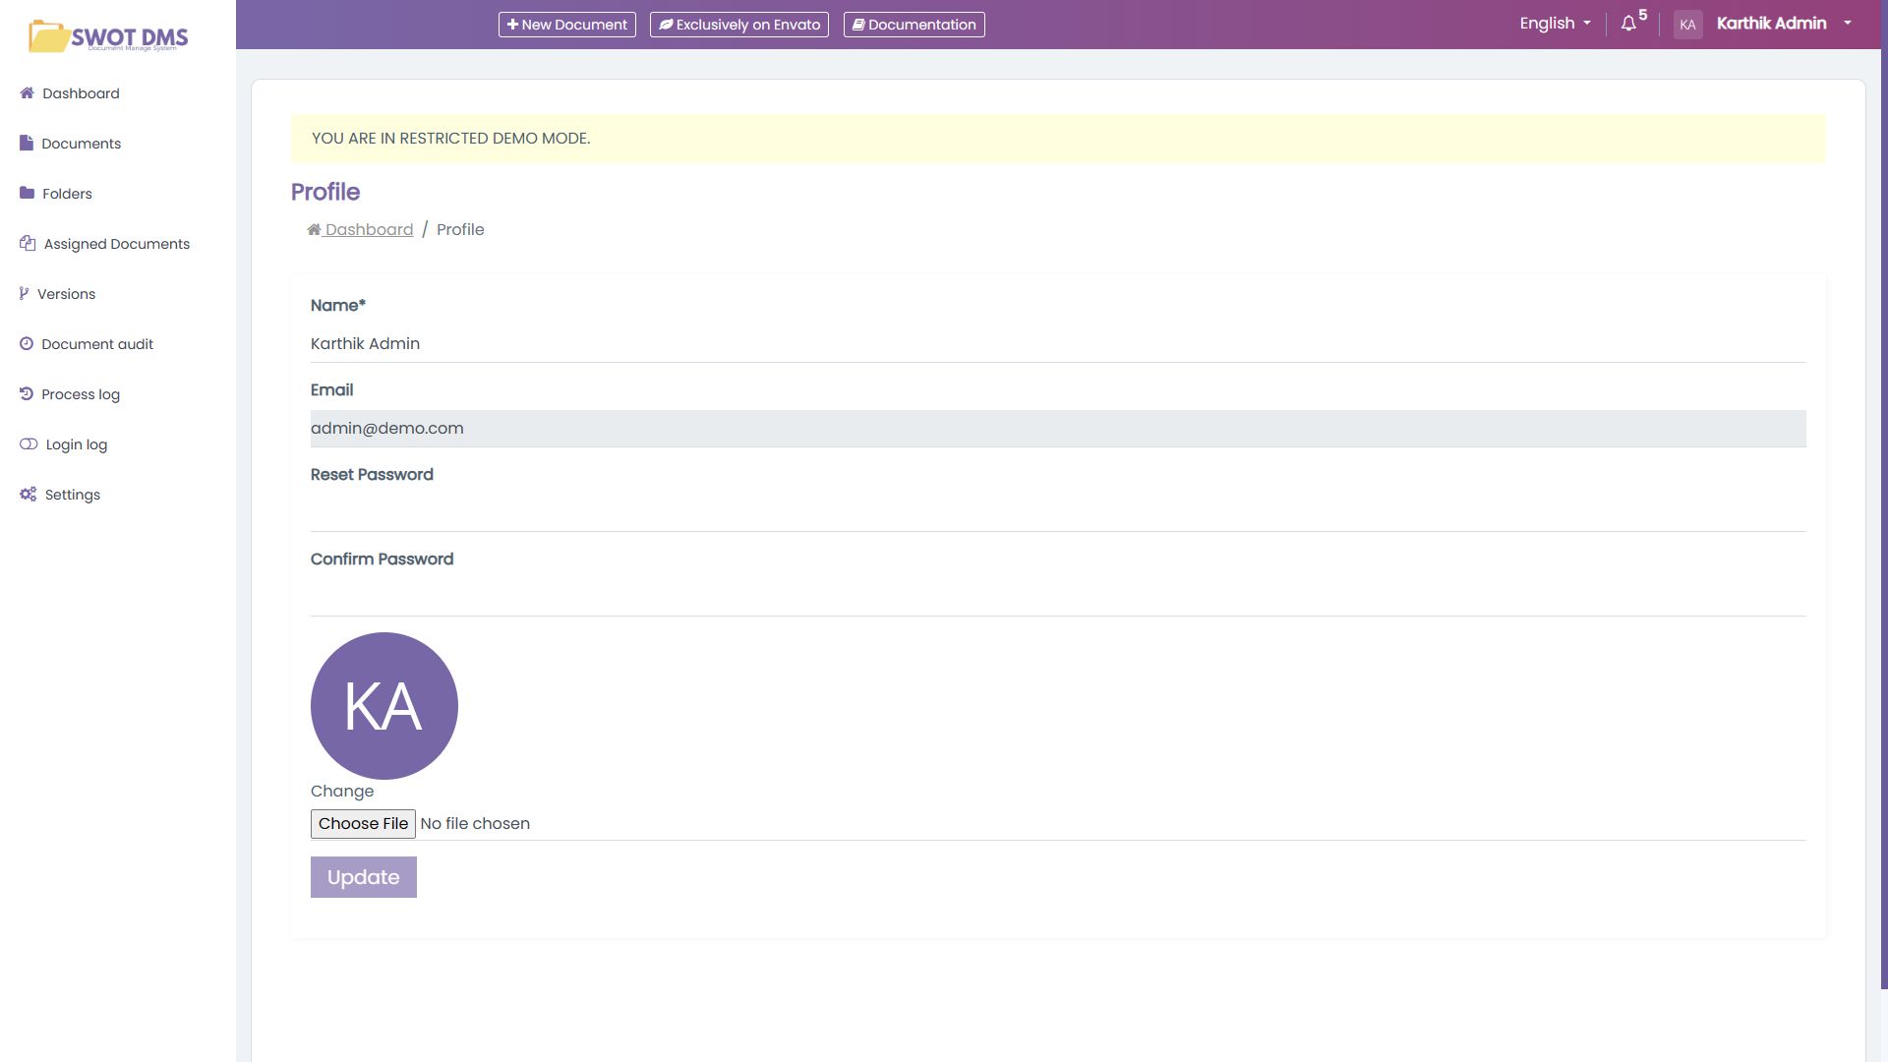Click the Folders icon in sidebar
This screenshot has height=1062, width=1888.
click(27, 194)
